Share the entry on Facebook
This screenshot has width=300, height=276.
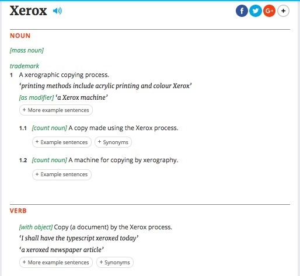pyautogui.click(x=242, y=11)
